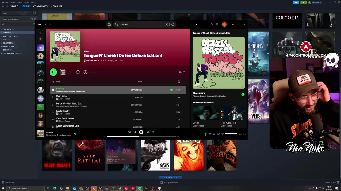Toggle the saved checkmark on Bonkers row
This screenshot has width=341, height=191.
tap(172, 90)
